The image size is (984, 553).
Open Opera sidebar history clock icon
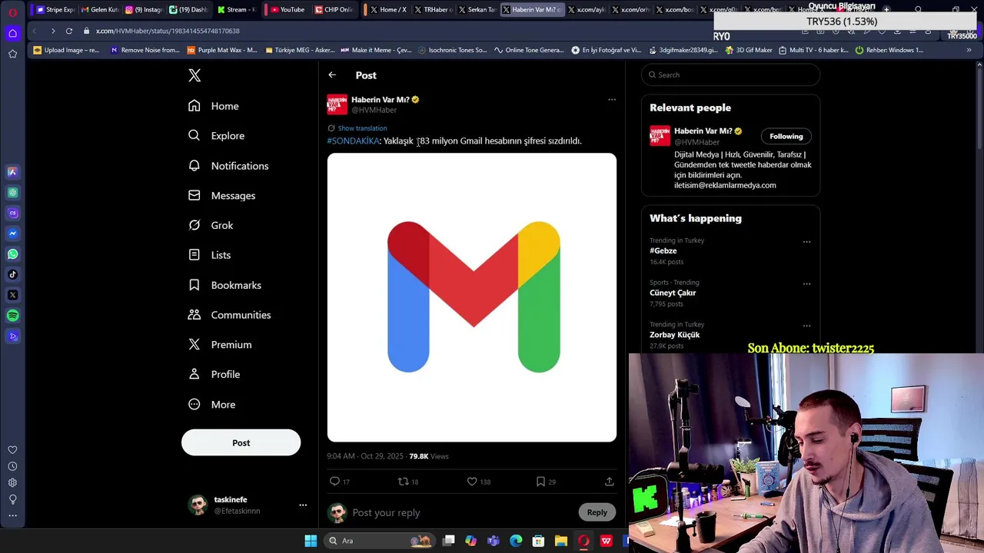point(12,466)
